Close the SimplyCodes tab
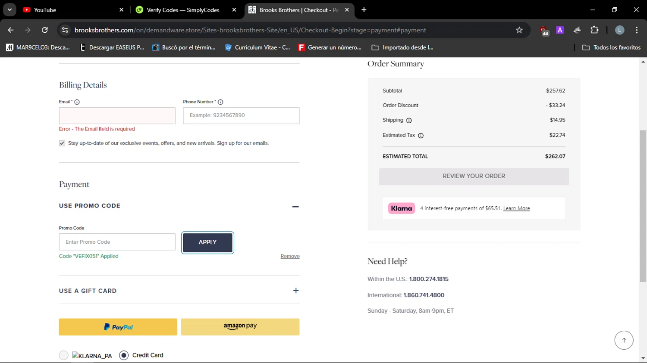The image size is (647, 363). [x=234, y=9]
